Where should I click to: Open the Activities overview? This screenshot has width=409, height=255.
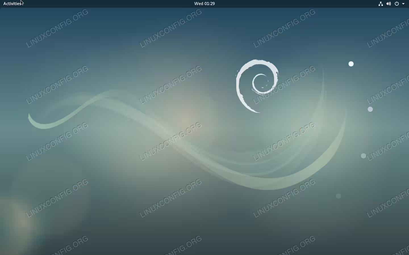tap(12, 4)
